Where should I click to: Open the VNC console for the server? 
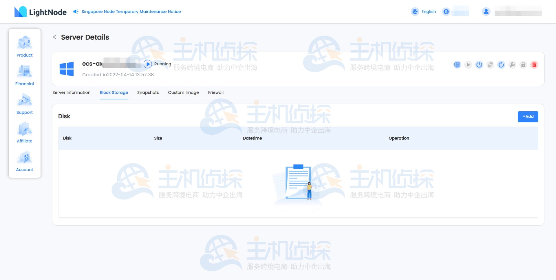[457, 65]
